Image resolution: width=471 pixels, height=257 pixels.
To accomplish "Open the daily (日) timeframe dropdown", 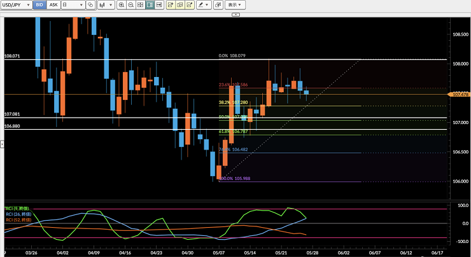I will (73, 5).
